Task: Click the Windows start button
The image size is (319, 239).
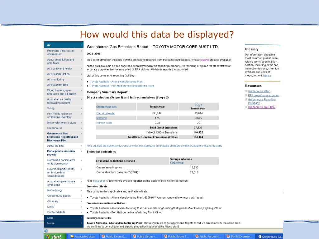Action: click(x=55, y=237)
